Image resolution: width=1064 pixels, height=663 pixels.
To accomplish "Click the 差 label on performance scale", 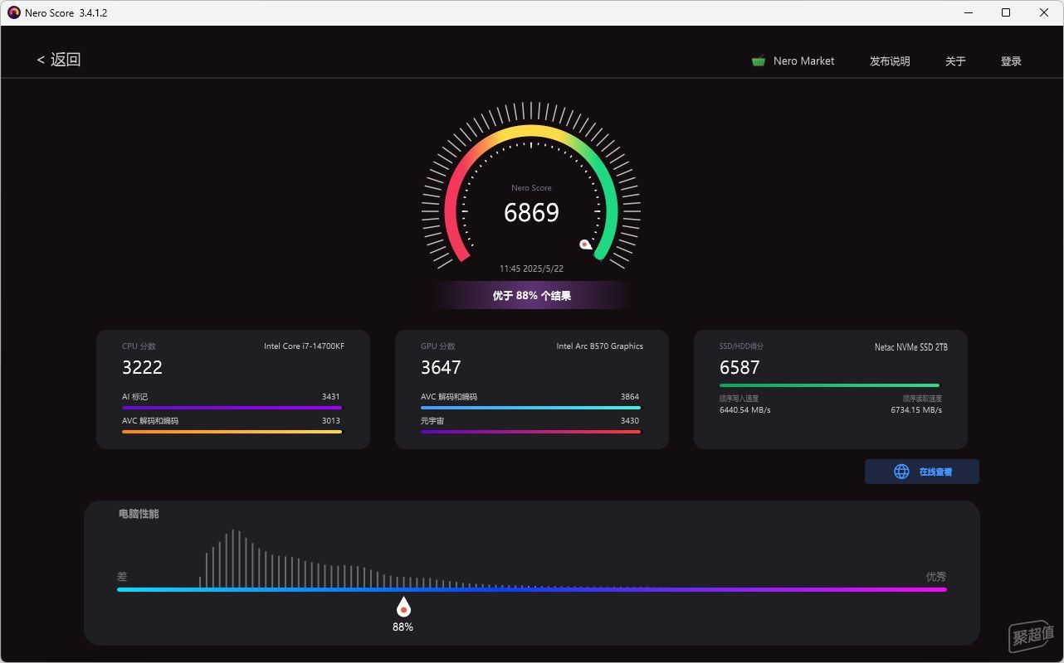I will point(122,577).
